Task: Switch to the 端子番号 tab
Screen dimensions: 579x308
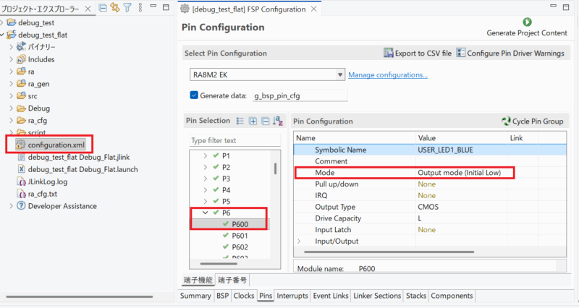Action: pyautogui.click(x=232, y=280)
